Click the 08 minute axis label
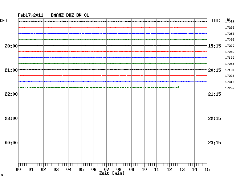The height and width of the screenshot is (179, 236). coord(119,170)
